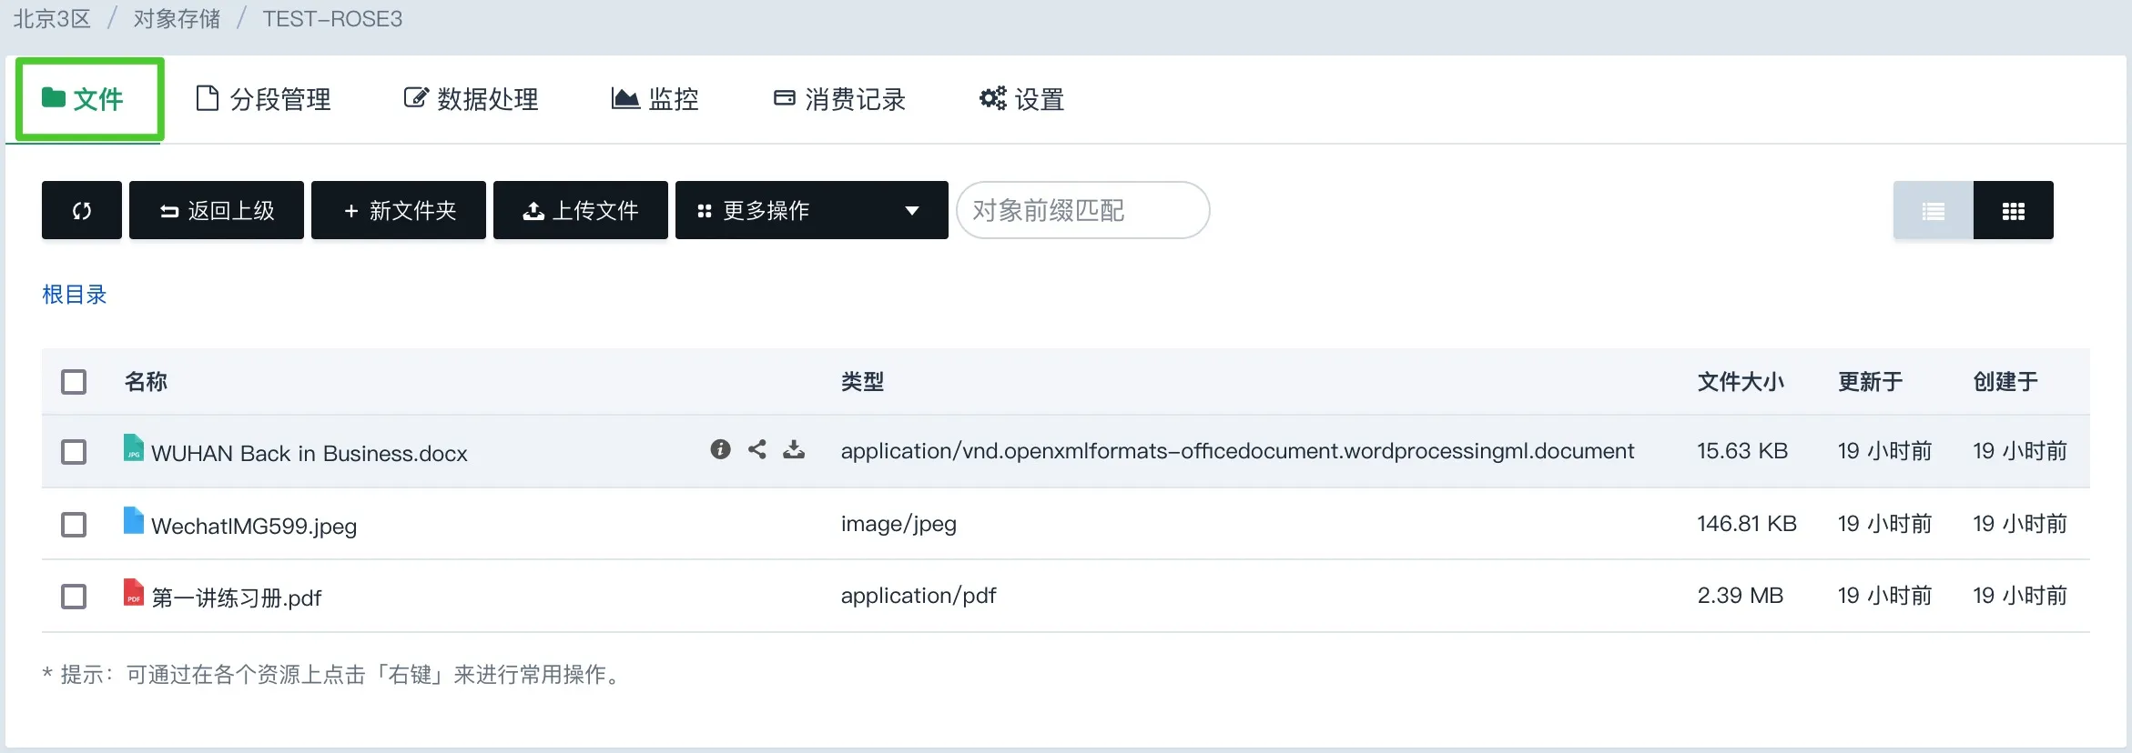
Task: Click the WechatIMG599.jpeg file icon
Action: coord(134,521)
